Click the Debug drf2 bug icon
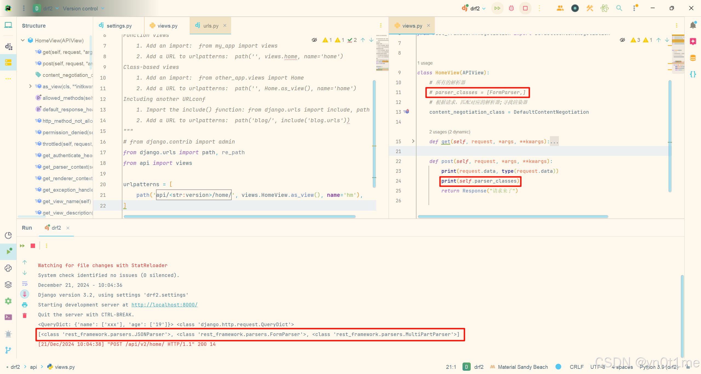This screenshot has width=701, height=374. click(x=511, y=8)
